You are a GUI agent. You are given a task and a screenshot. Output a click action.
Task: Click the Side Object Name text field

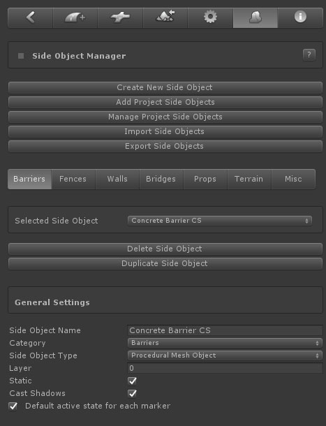point(225,330)
